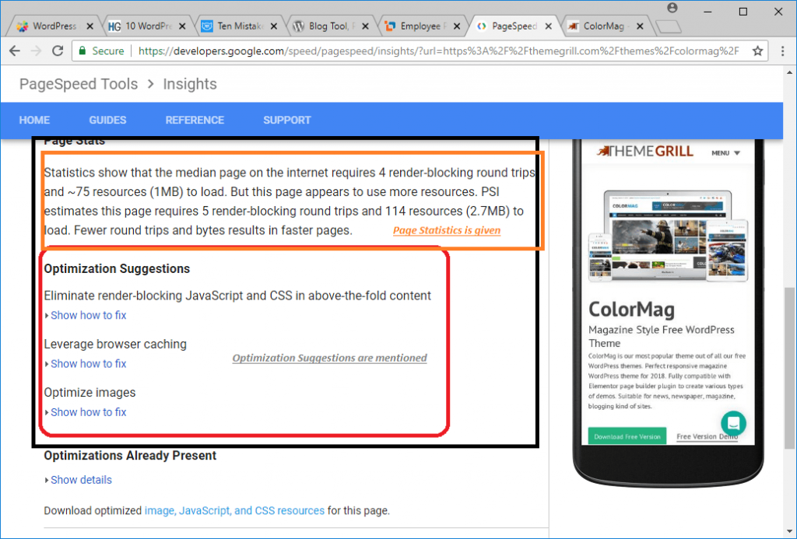Viewport: 797px width, 539px height.
Task: Expand fix under Optimize images
Action: 88,411
